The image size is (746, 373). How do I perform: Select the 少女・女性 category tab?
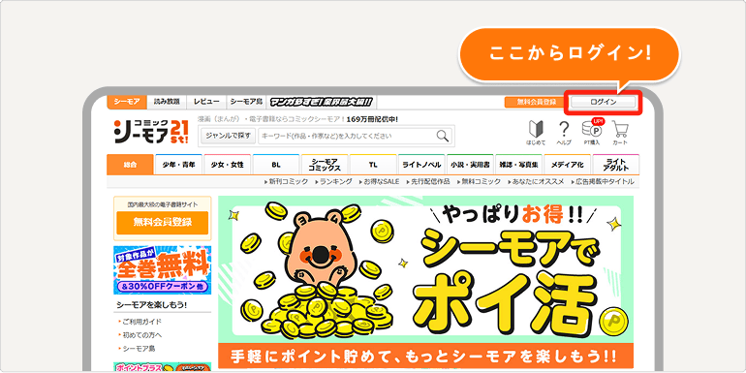pyautogui.click(x=228, y=165)
